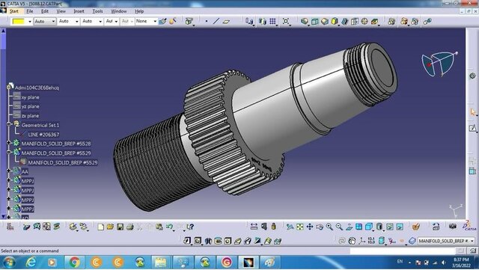Select the Pan view tool
The height and width of the screenshot is (270, 479).
pyautogui.click(x=309, y=227)
